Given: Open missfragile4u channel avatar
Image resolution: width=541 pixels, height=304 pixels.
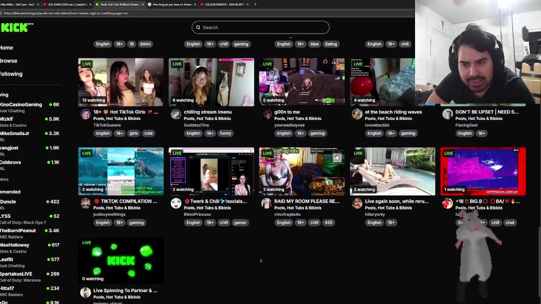Looking at the screenshot, I should (x=267, y=204).
